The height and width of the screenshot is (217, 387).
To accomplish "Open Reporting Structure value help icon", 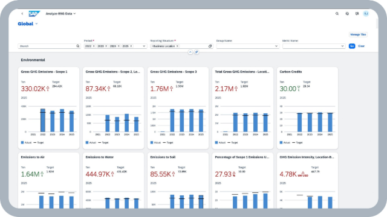I will coord(210,46).
